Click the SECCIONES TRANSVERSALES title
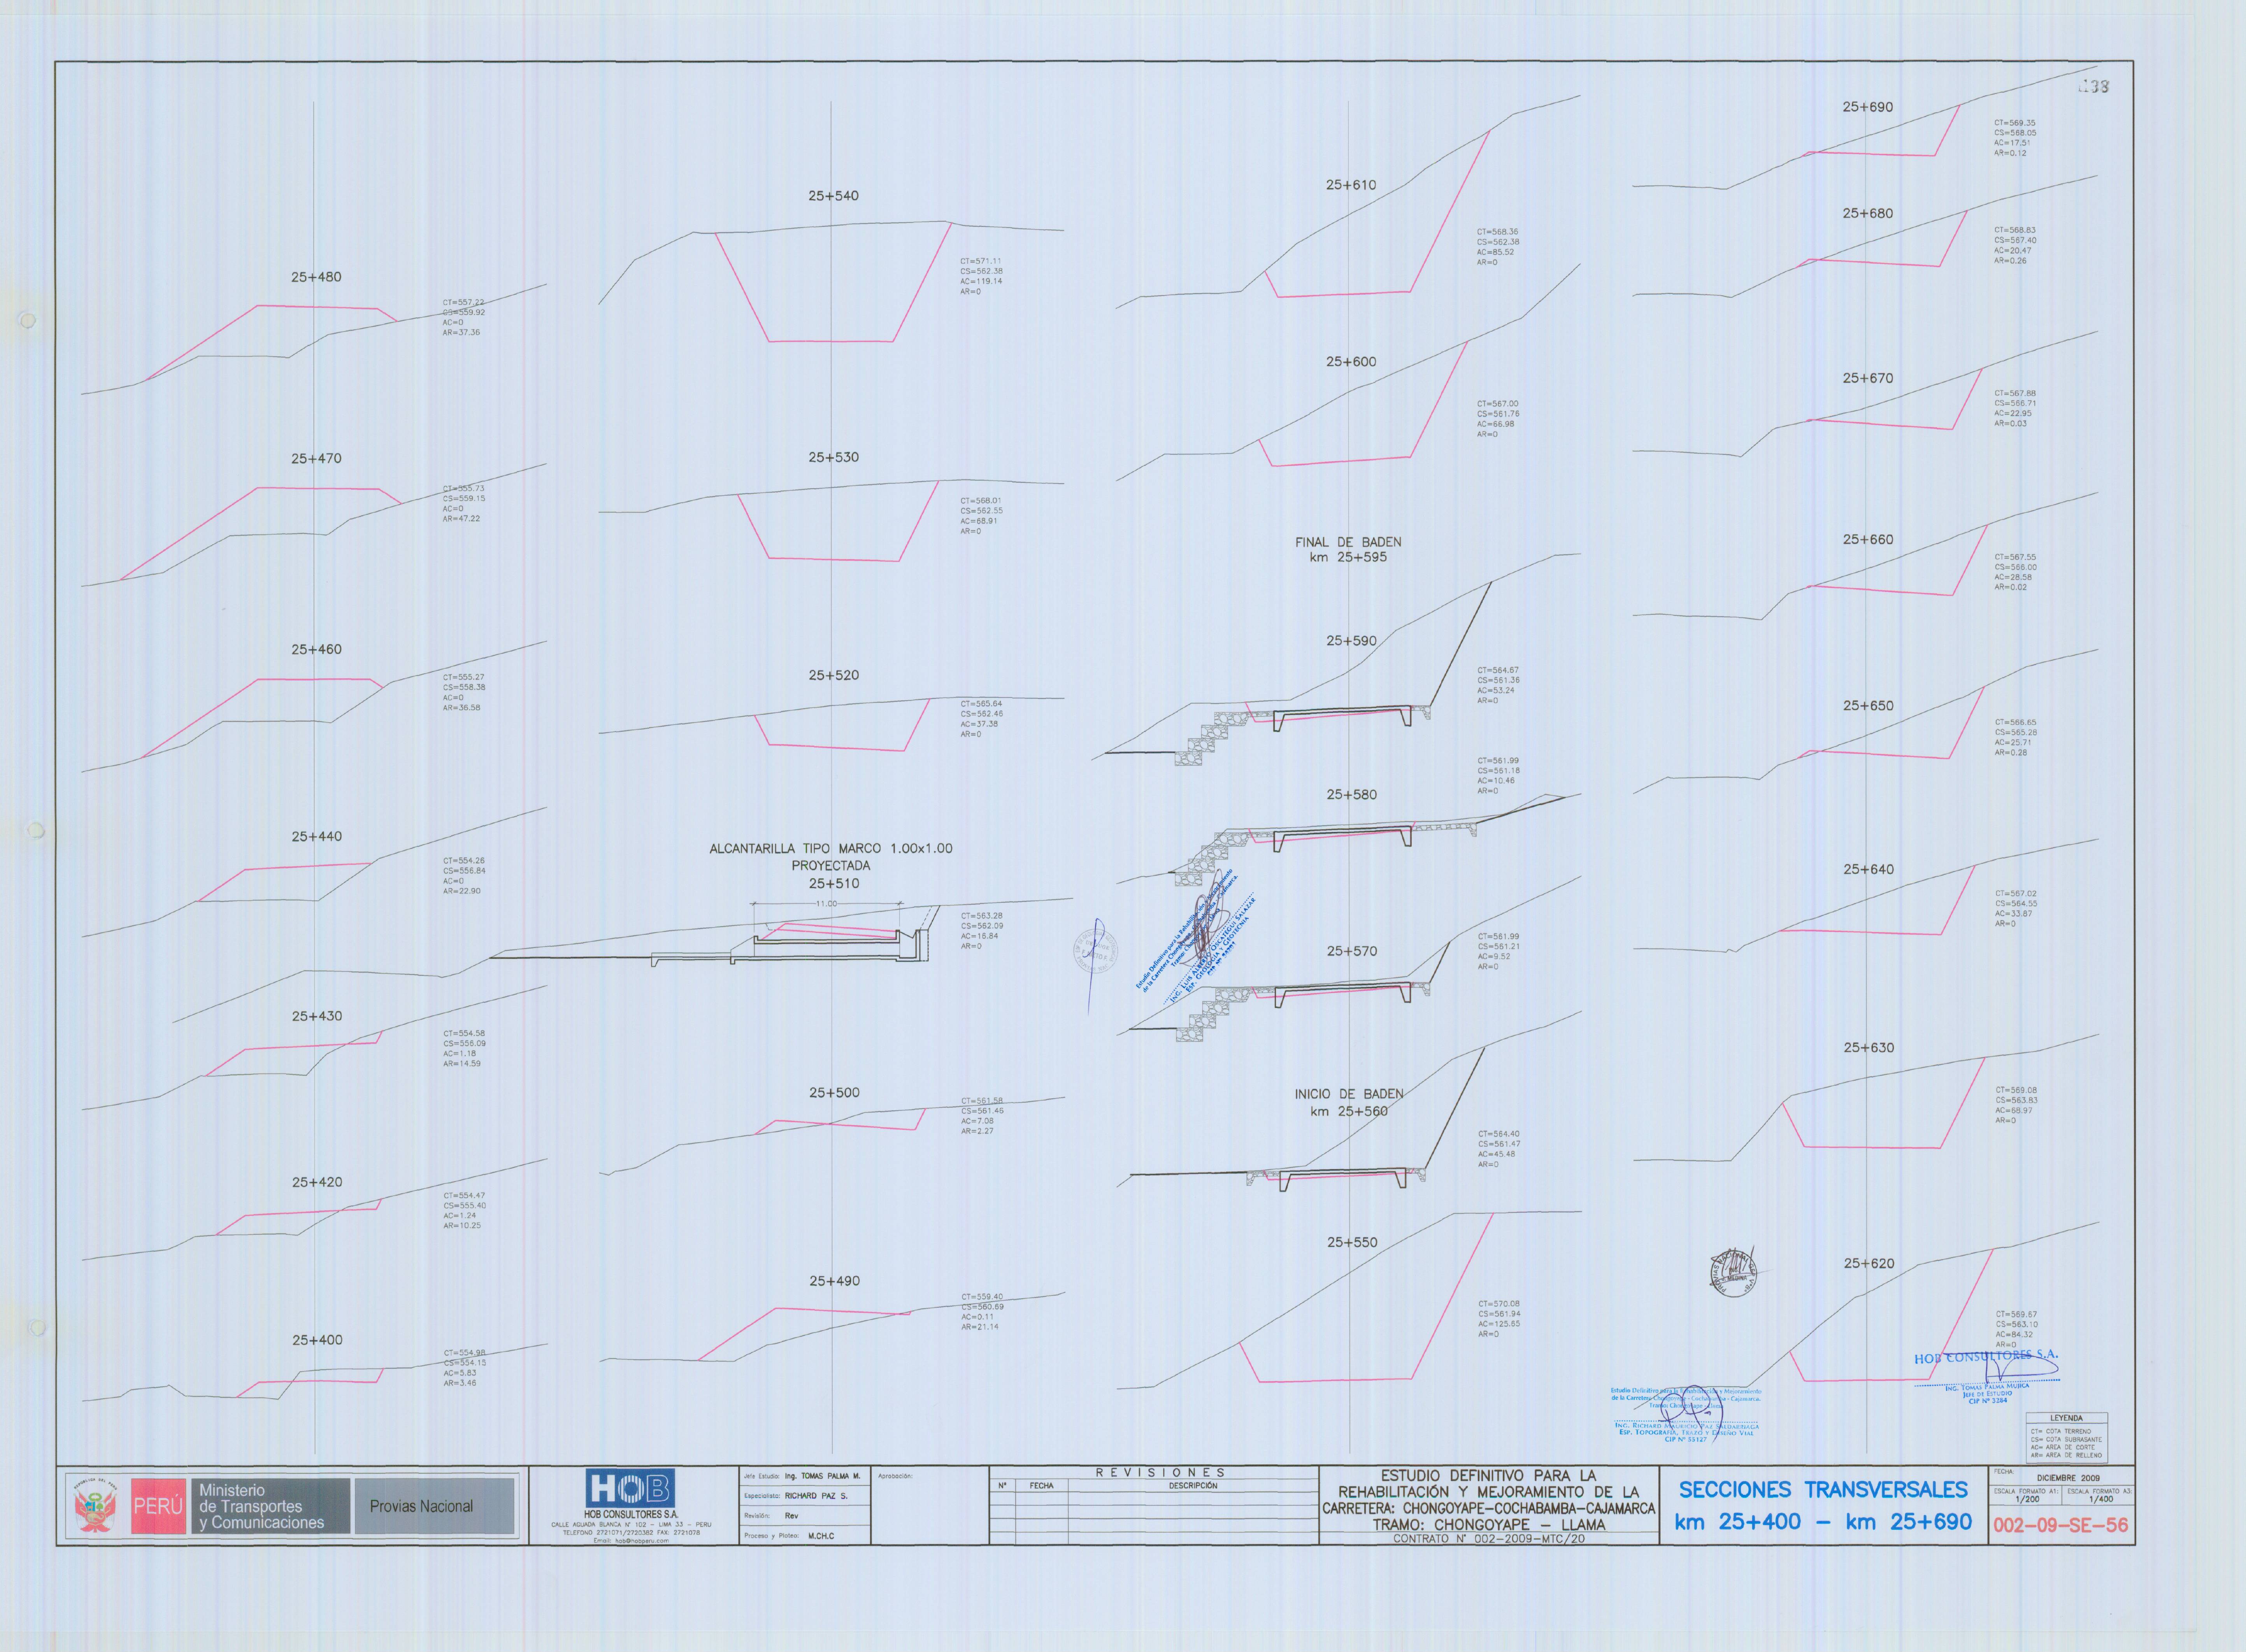The height and width of the screenshot is (1652, 2246). click(1823, 1490)
